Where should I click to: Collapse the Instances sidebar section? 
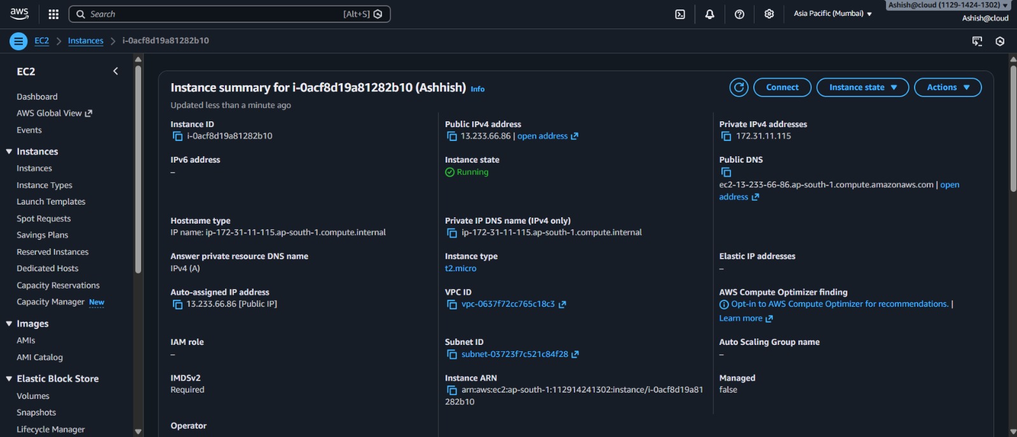click(9, 151)
